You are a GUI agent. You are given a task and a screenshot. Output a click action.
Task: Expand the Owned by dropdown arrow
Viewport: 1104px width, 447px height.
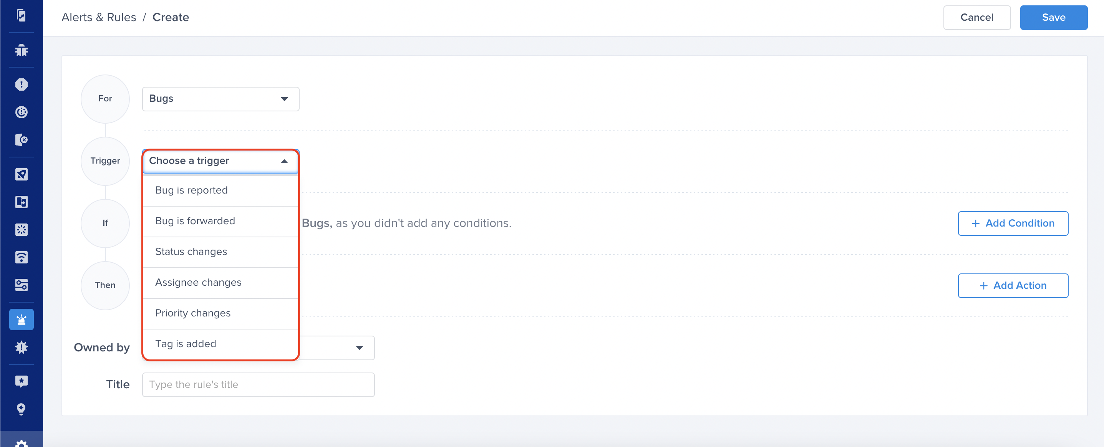(359, 348)
